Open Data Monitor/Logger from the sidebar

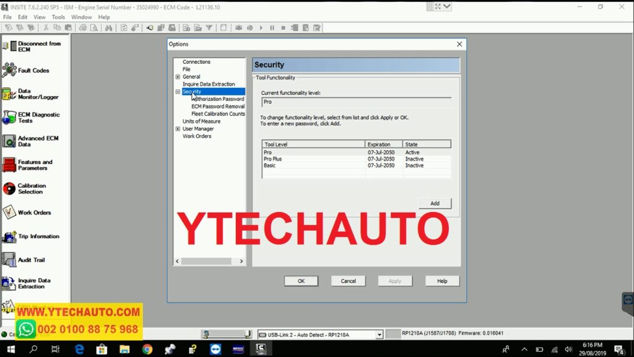point(9,94)
